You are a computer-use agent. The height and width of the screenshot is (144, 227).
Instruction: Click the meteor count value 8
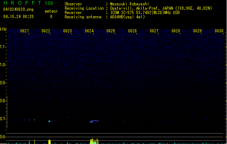pos(51,17)
